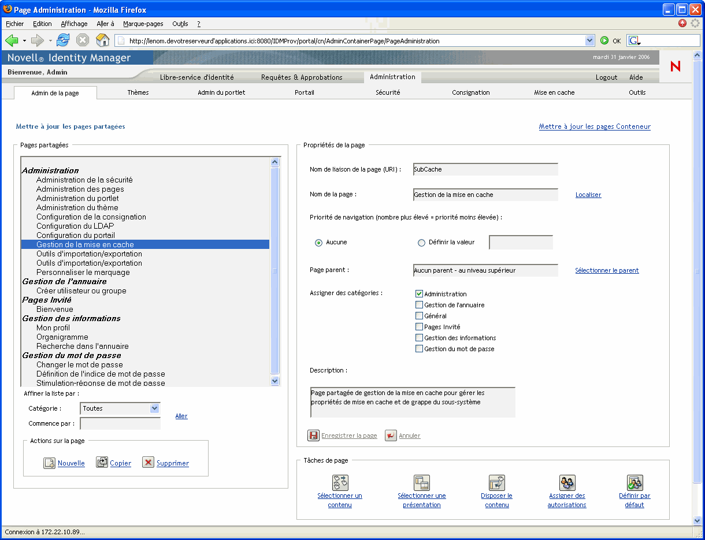Click the Disposer le contenu icon

497,483
